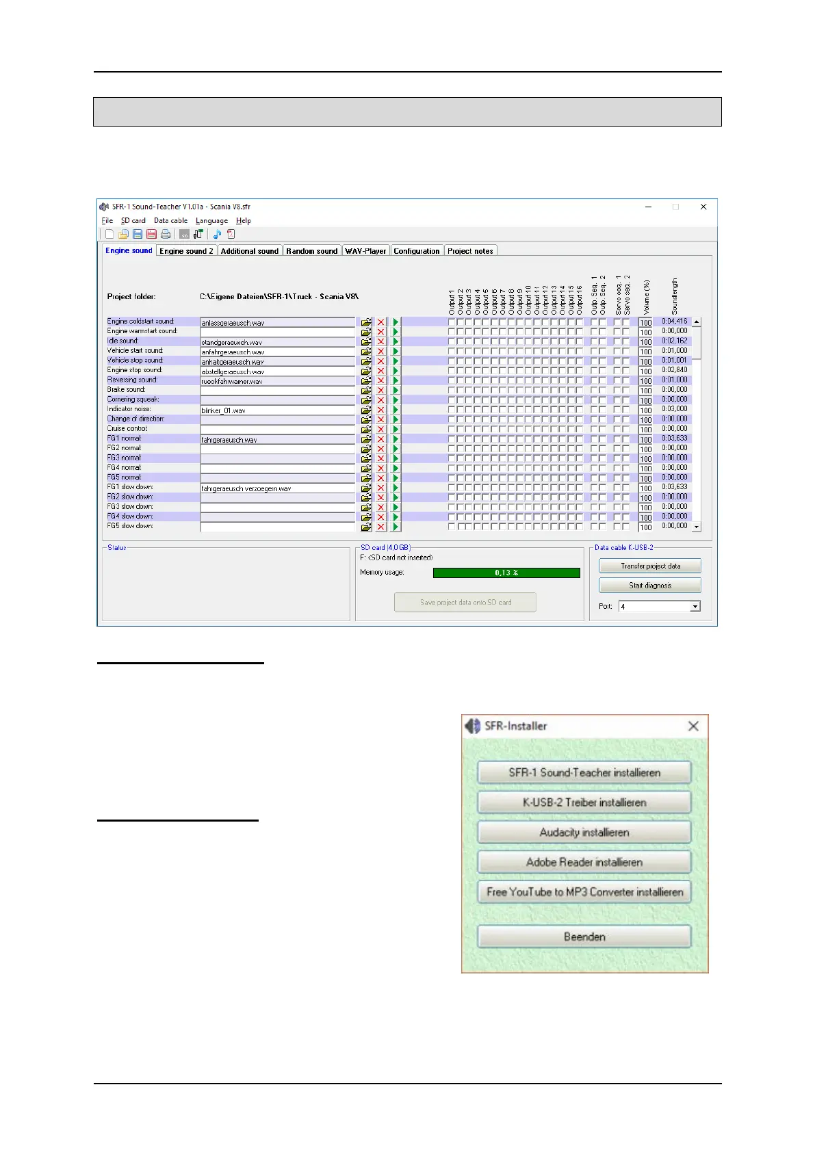815x1152 pixels.
Task: Open the SD card menu
Action: click(133, 220)
